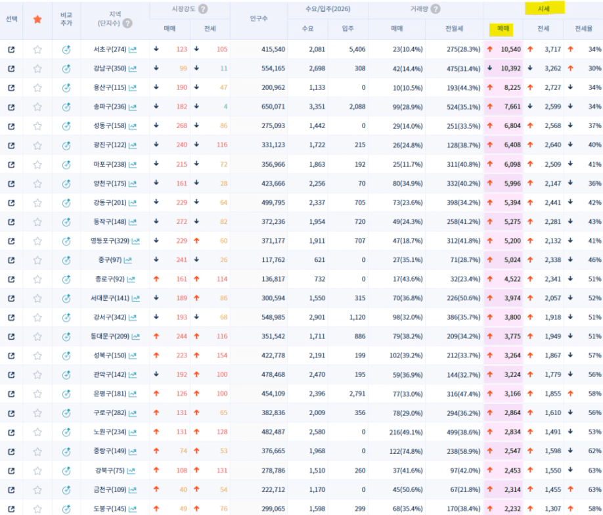This screenshot has height=515, width=603.
Task: Click the orange star icon in the header
Action: tap(37, 19)
